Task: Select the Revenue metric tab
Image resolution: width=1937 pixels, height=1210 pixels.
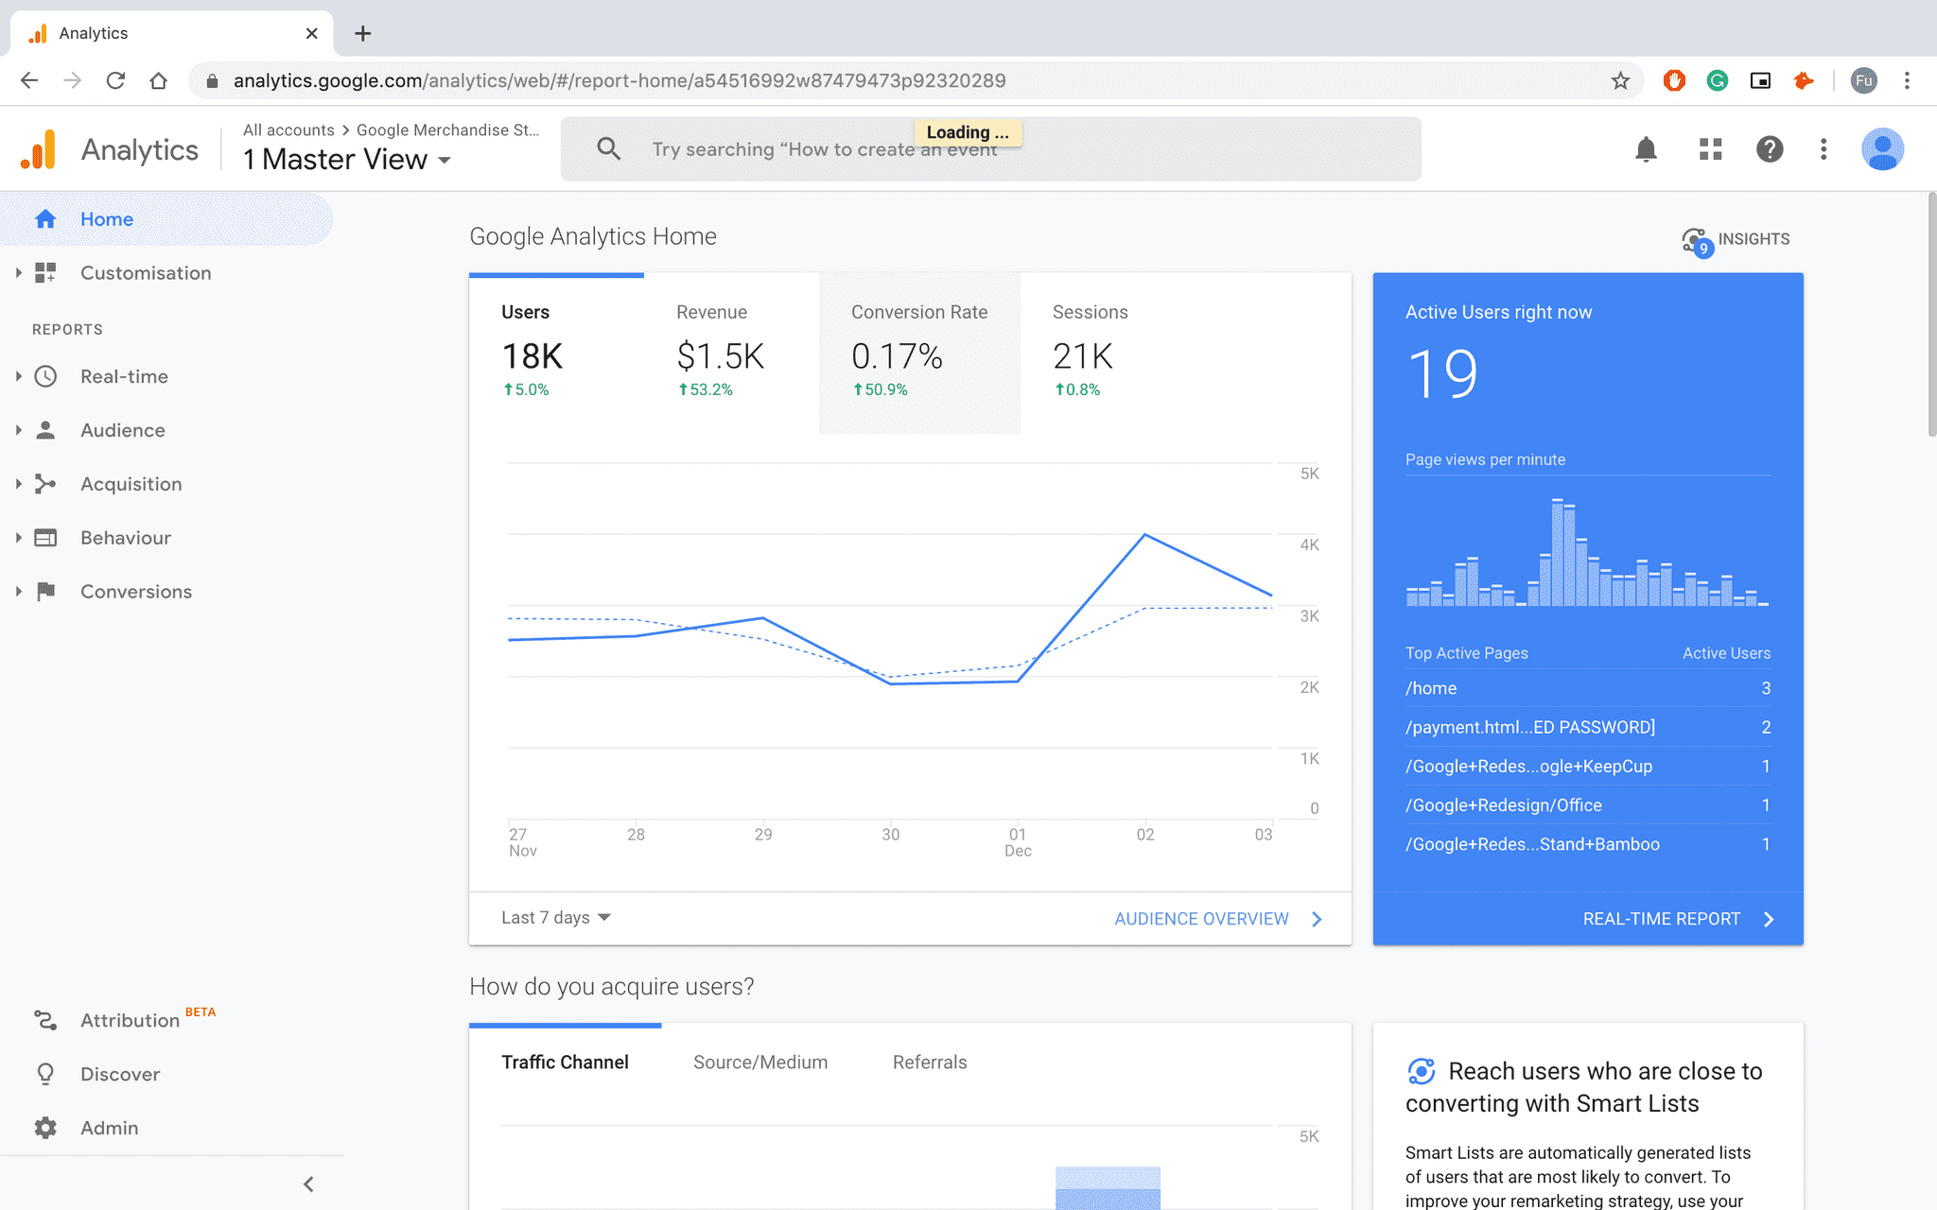Action: click(x=731, y=354)
